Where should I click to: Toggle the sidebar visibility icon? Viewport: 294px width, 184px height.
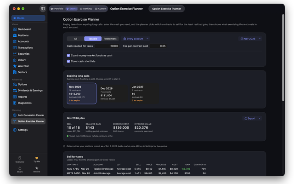tap(43, 9)
